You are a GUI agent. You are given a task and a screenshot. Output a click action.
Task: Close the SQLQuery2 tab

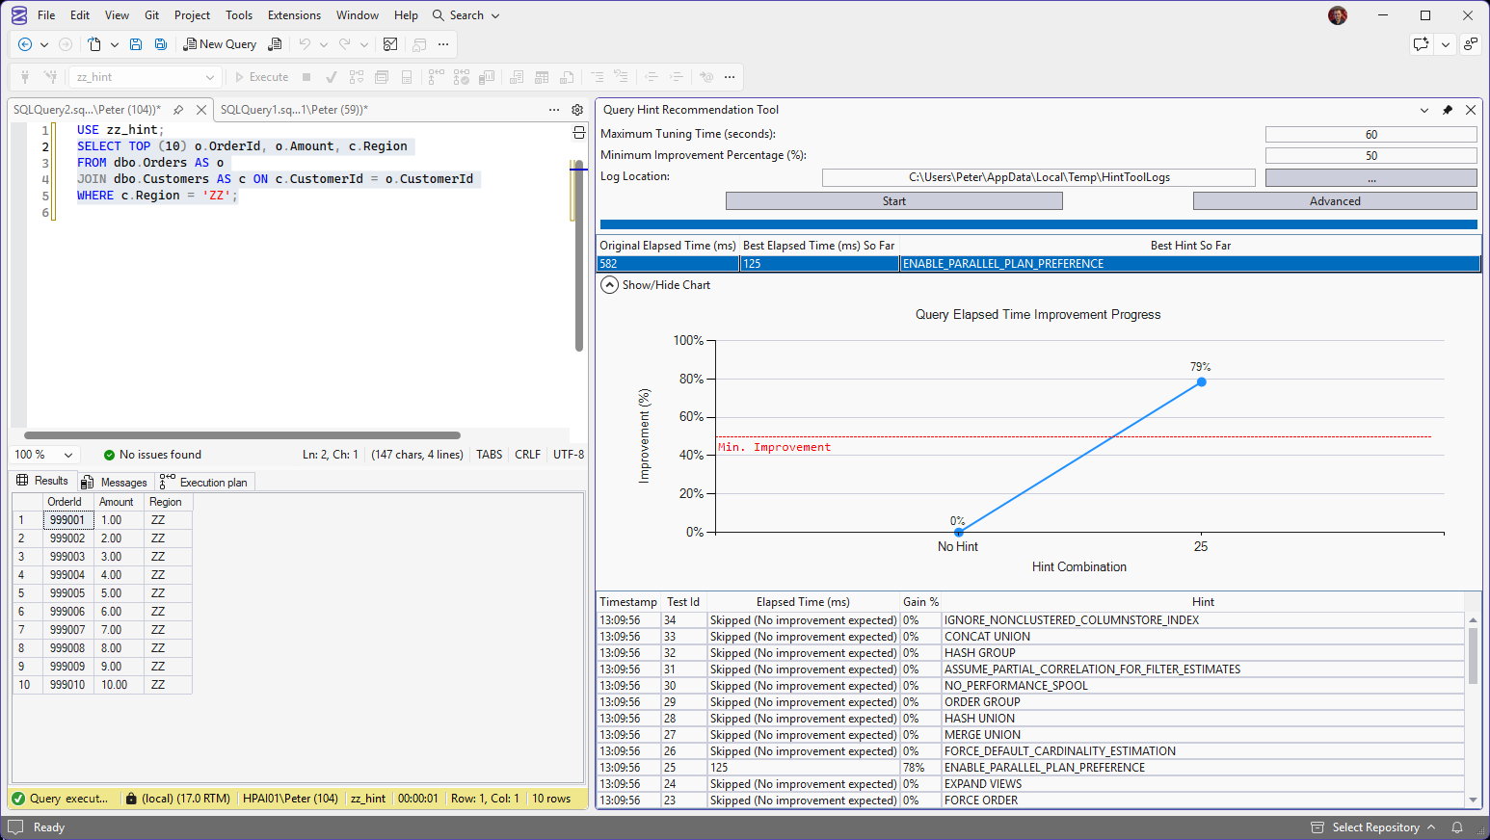(x=201, y=110)
